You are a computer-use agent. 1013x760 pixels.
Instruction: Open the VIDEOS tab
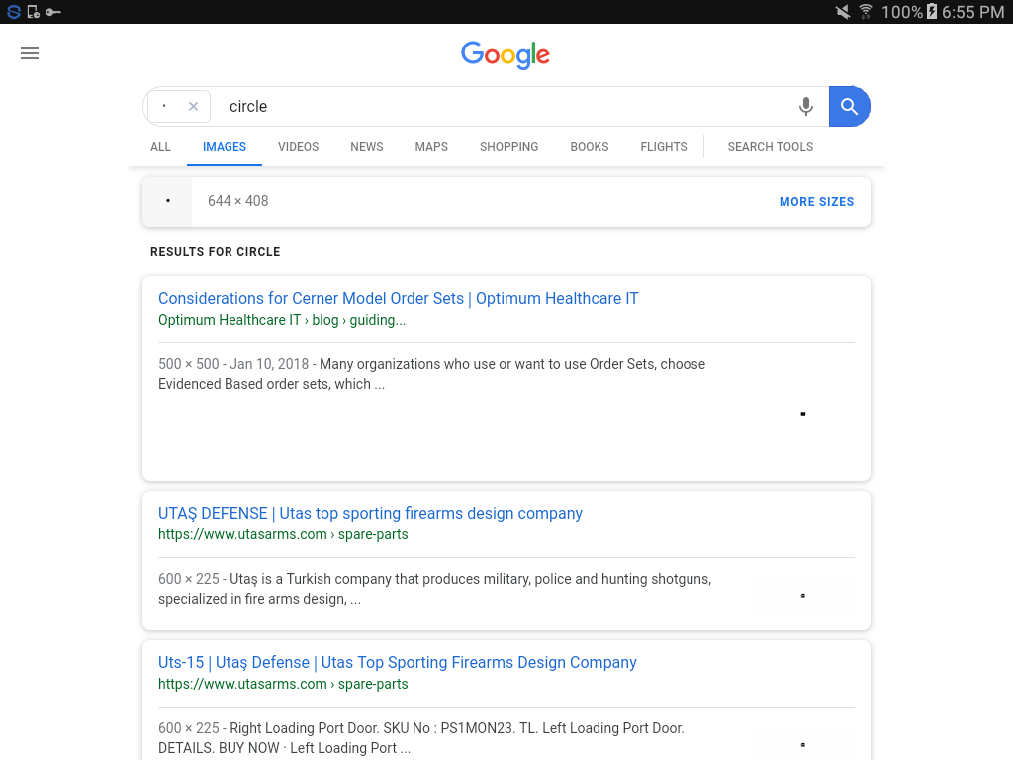click(x=299, y=147)
